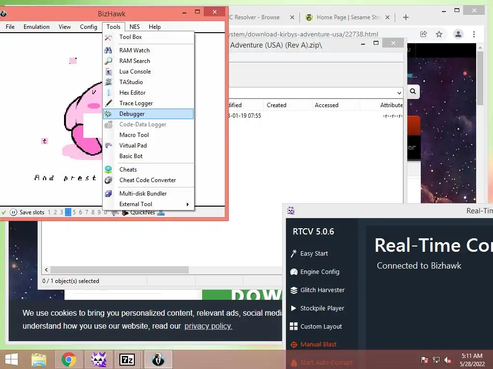Select save slot 4
Image resolution: width=493 pixels, height=369 pixels.
[x=68, y=212]
